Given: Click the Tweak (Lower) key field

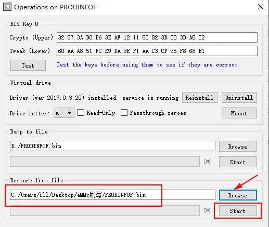Looking at the screenshot, I should 157,51.
